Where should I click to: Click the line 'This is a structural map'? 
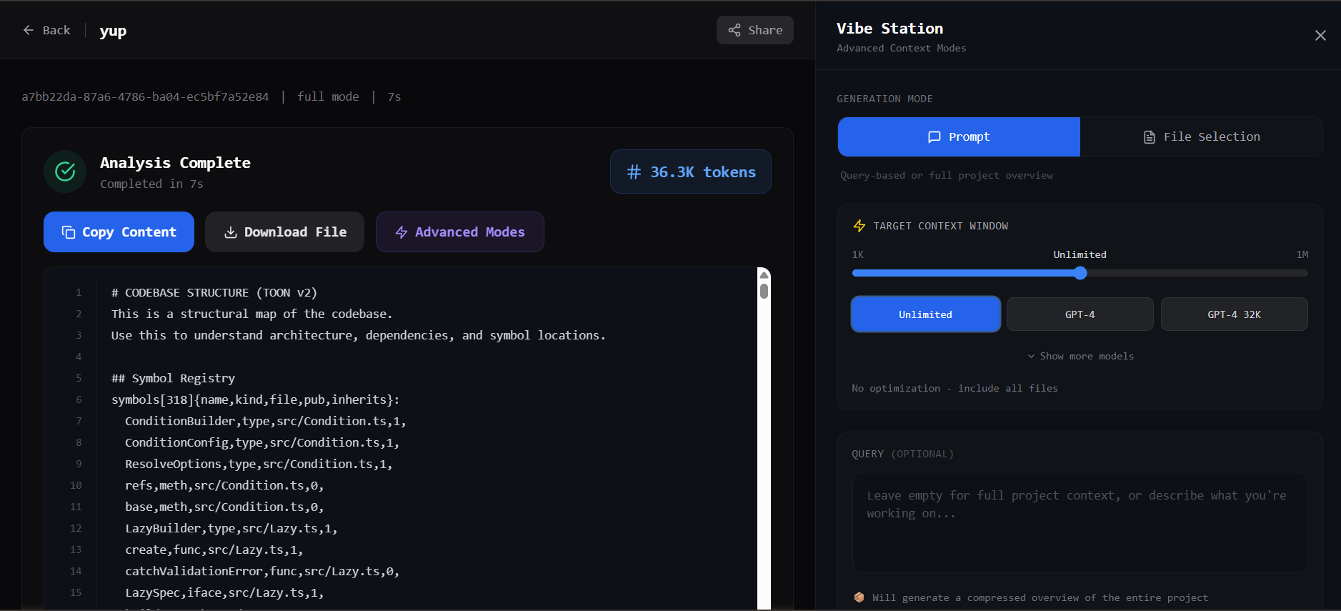coord(251,314)
